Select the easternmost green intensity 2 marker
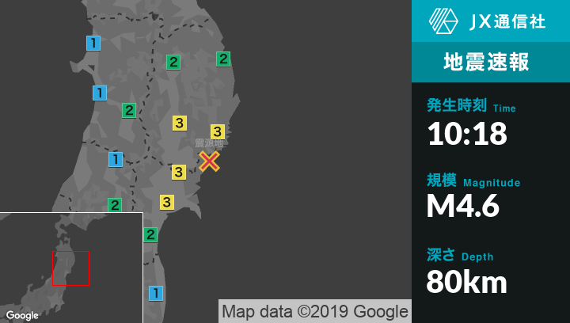Image resolution: width=570 pixels, height=323 pixels. click(x=223, y=59)
